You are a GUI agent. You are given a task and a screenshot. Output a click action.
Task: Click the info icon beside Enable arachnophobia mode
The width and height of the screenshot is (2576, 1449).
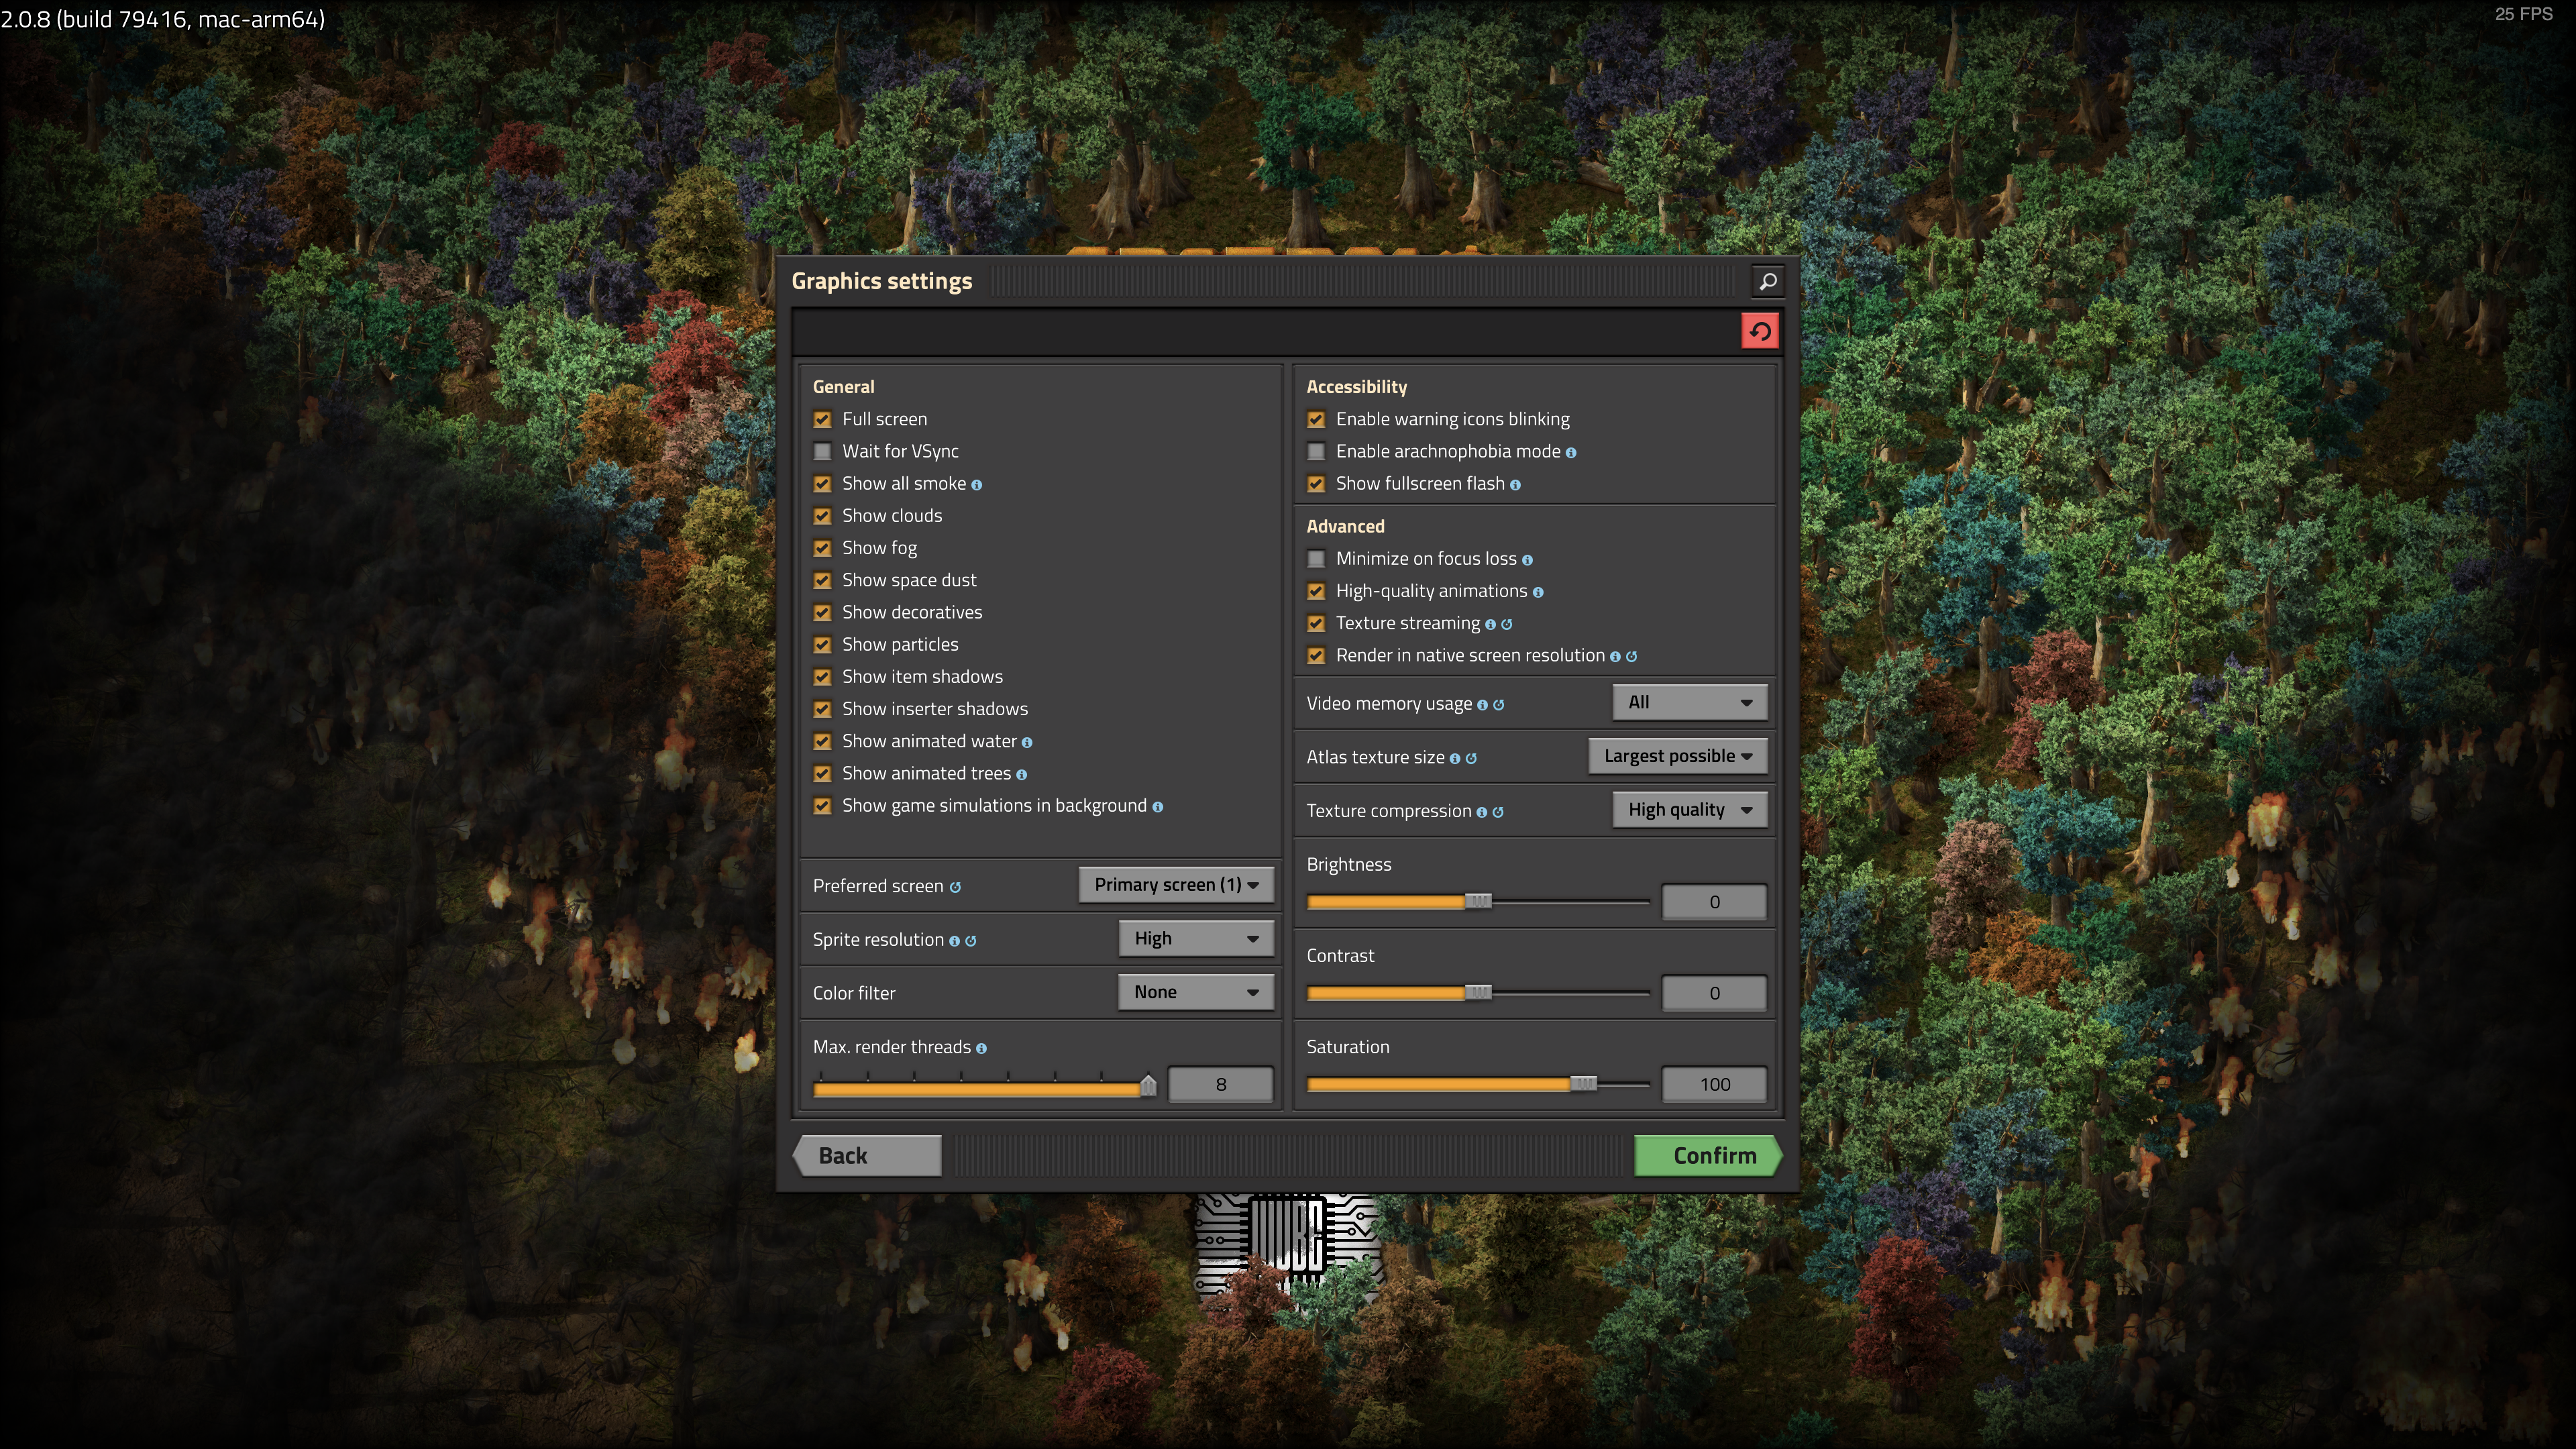[x=1571, y=453]
